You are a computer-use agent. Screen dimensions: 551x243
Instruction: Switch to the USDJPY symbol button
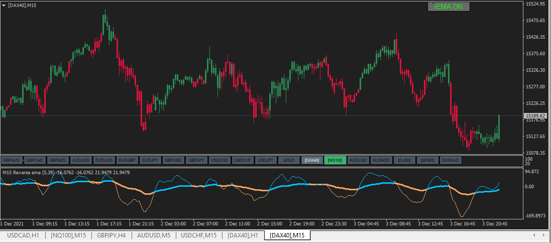coord(266,160)
